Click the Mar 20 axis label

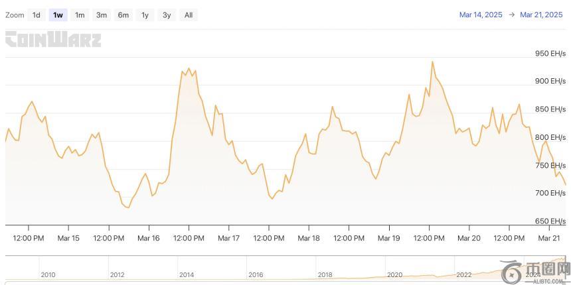(469, 238)
